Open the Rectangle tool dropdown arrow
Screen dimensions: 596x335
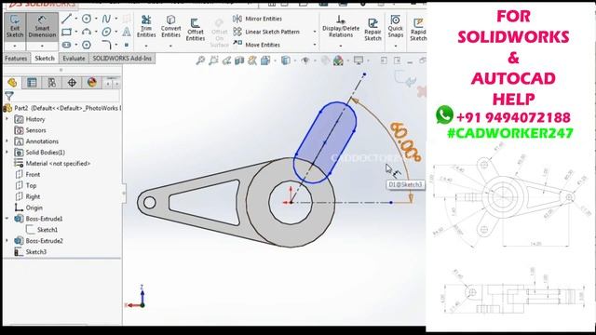click(x=76, y=32)
